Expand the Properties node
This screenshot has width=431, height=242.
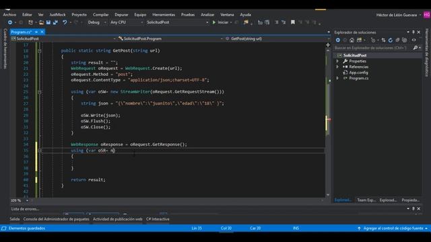coord(337,61)
